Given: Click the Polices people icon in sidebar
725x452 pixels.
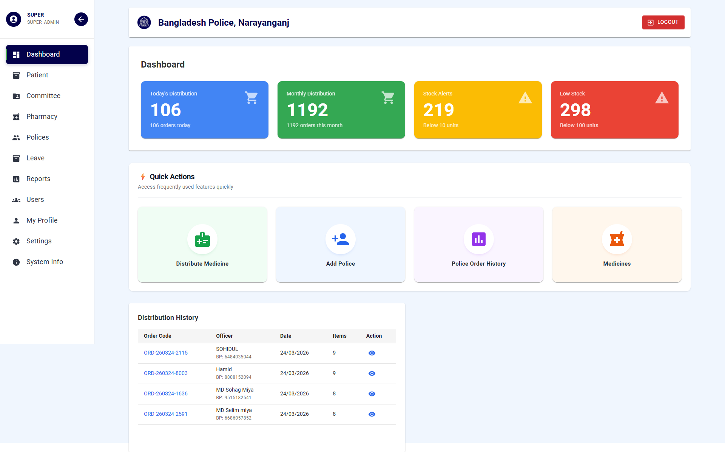Looking at the screenshot, I should pyautogui.click(x=16, y=137).
